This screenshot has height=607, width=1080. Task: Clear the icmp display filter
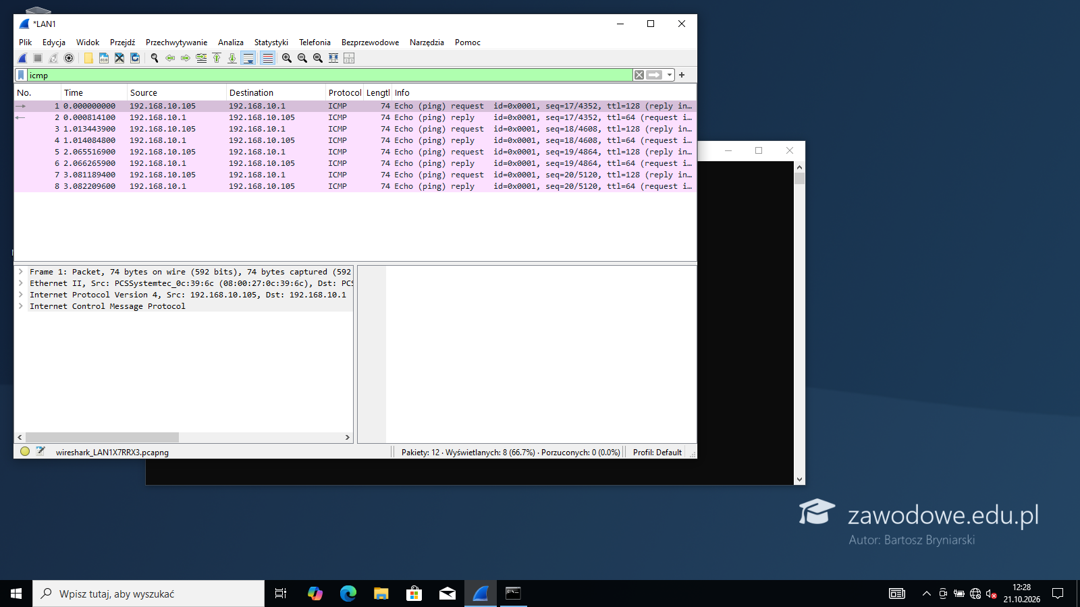[x=639, y=75]
